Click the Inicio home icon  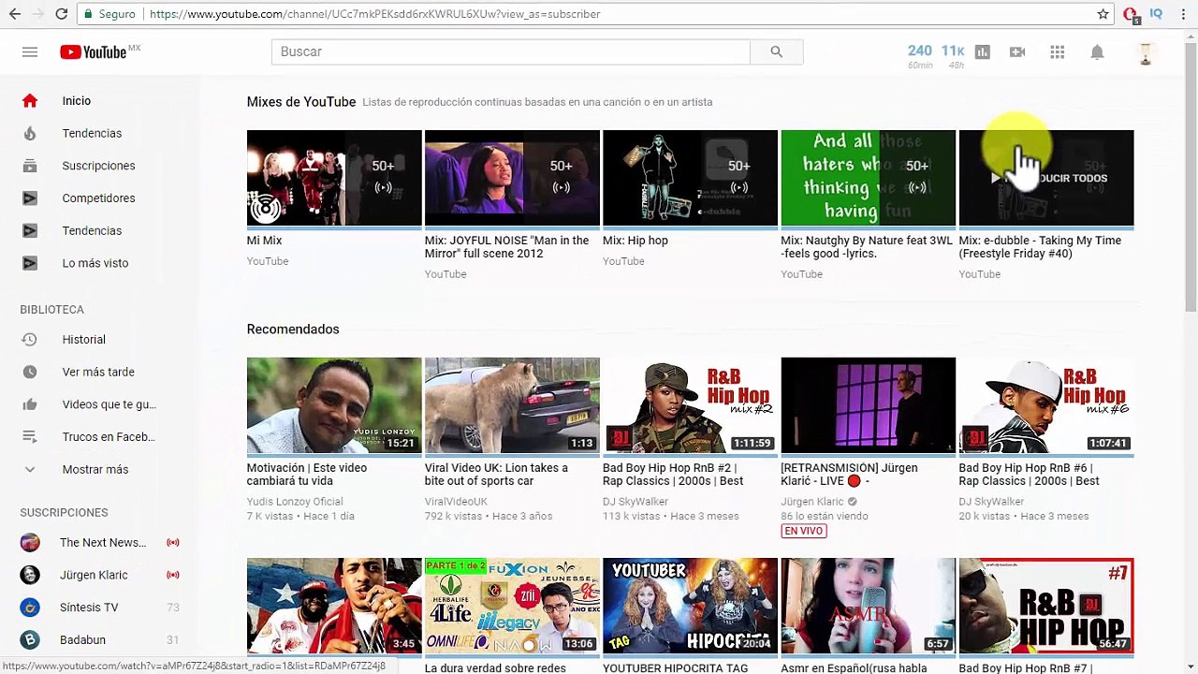coord(30,101)
